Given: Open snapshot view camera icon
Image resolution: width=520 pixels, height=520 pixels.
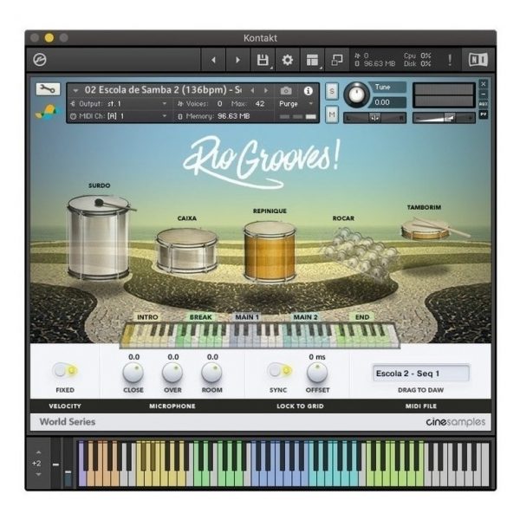Looking at the screenshot, I should [x=286, y=90].
